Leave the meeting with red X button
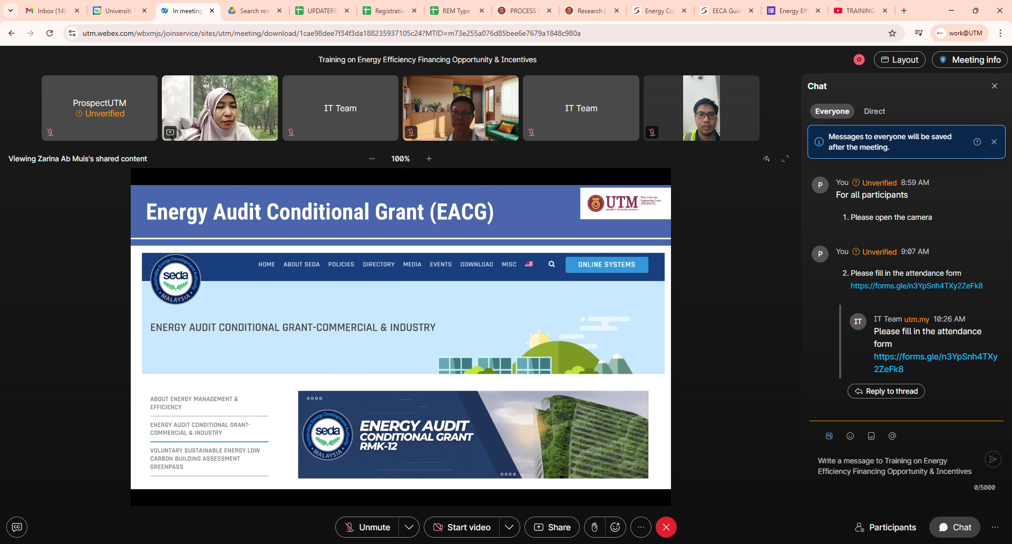The height and width of the screenshot is (544, 1012). tap(666, 527)
